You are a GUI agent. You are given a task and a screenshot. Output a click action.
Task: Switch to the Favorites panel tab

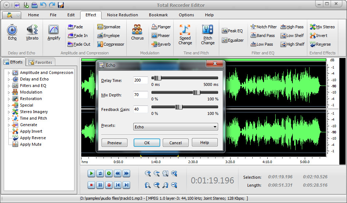coord(40,62)
